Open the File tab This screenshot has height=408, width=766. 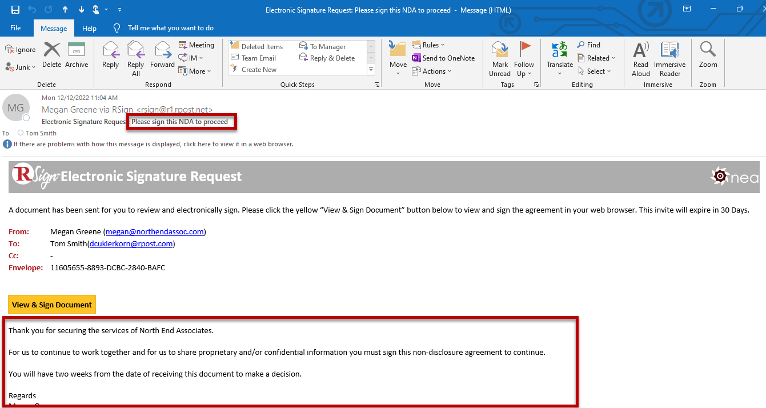15,28
